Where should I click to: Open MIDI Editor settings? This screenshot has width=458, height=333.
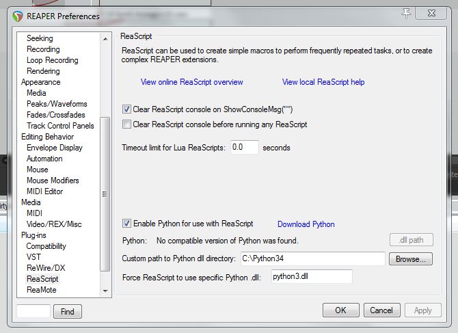pos(44,191)
